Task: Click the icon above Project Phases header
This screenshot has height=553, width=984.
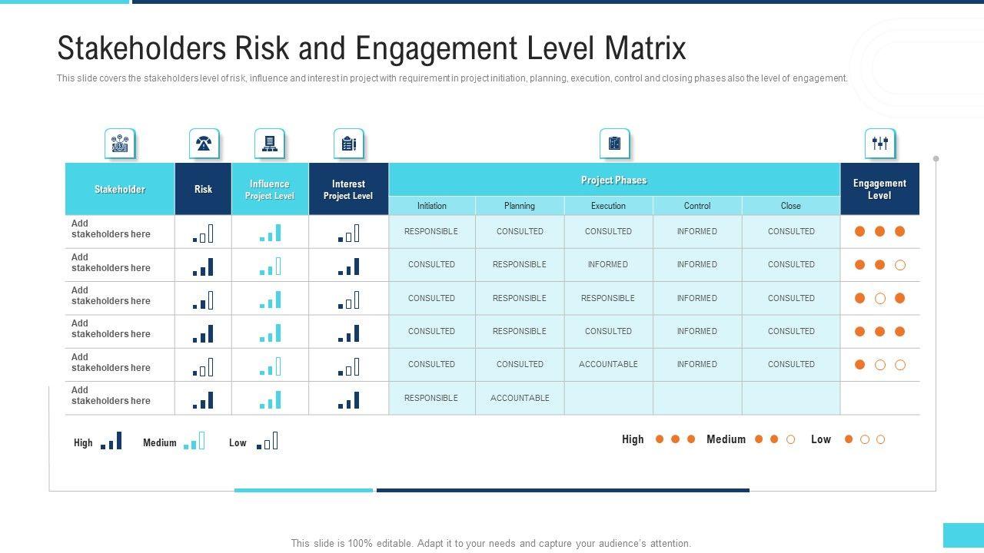Action: (x=614, y=144)
